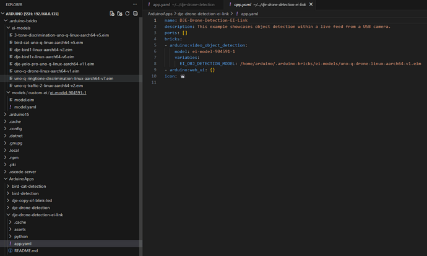Image resolution: width=427 pixels, height=256 pixels.
Task: Click the New Folder icon in Explorer
Action: click(119, 13)
